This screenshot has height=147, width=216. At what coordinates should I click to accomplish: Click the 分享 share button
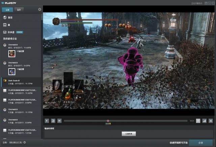coord(201,143)
